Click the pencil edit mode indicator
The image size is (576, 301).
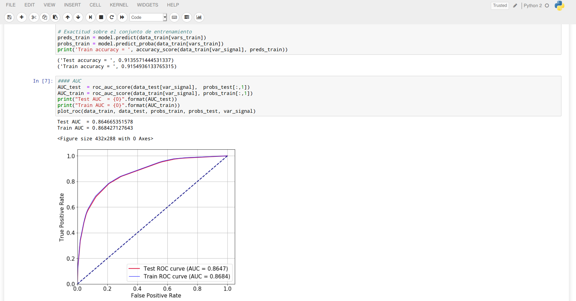(x=515, y=6)
